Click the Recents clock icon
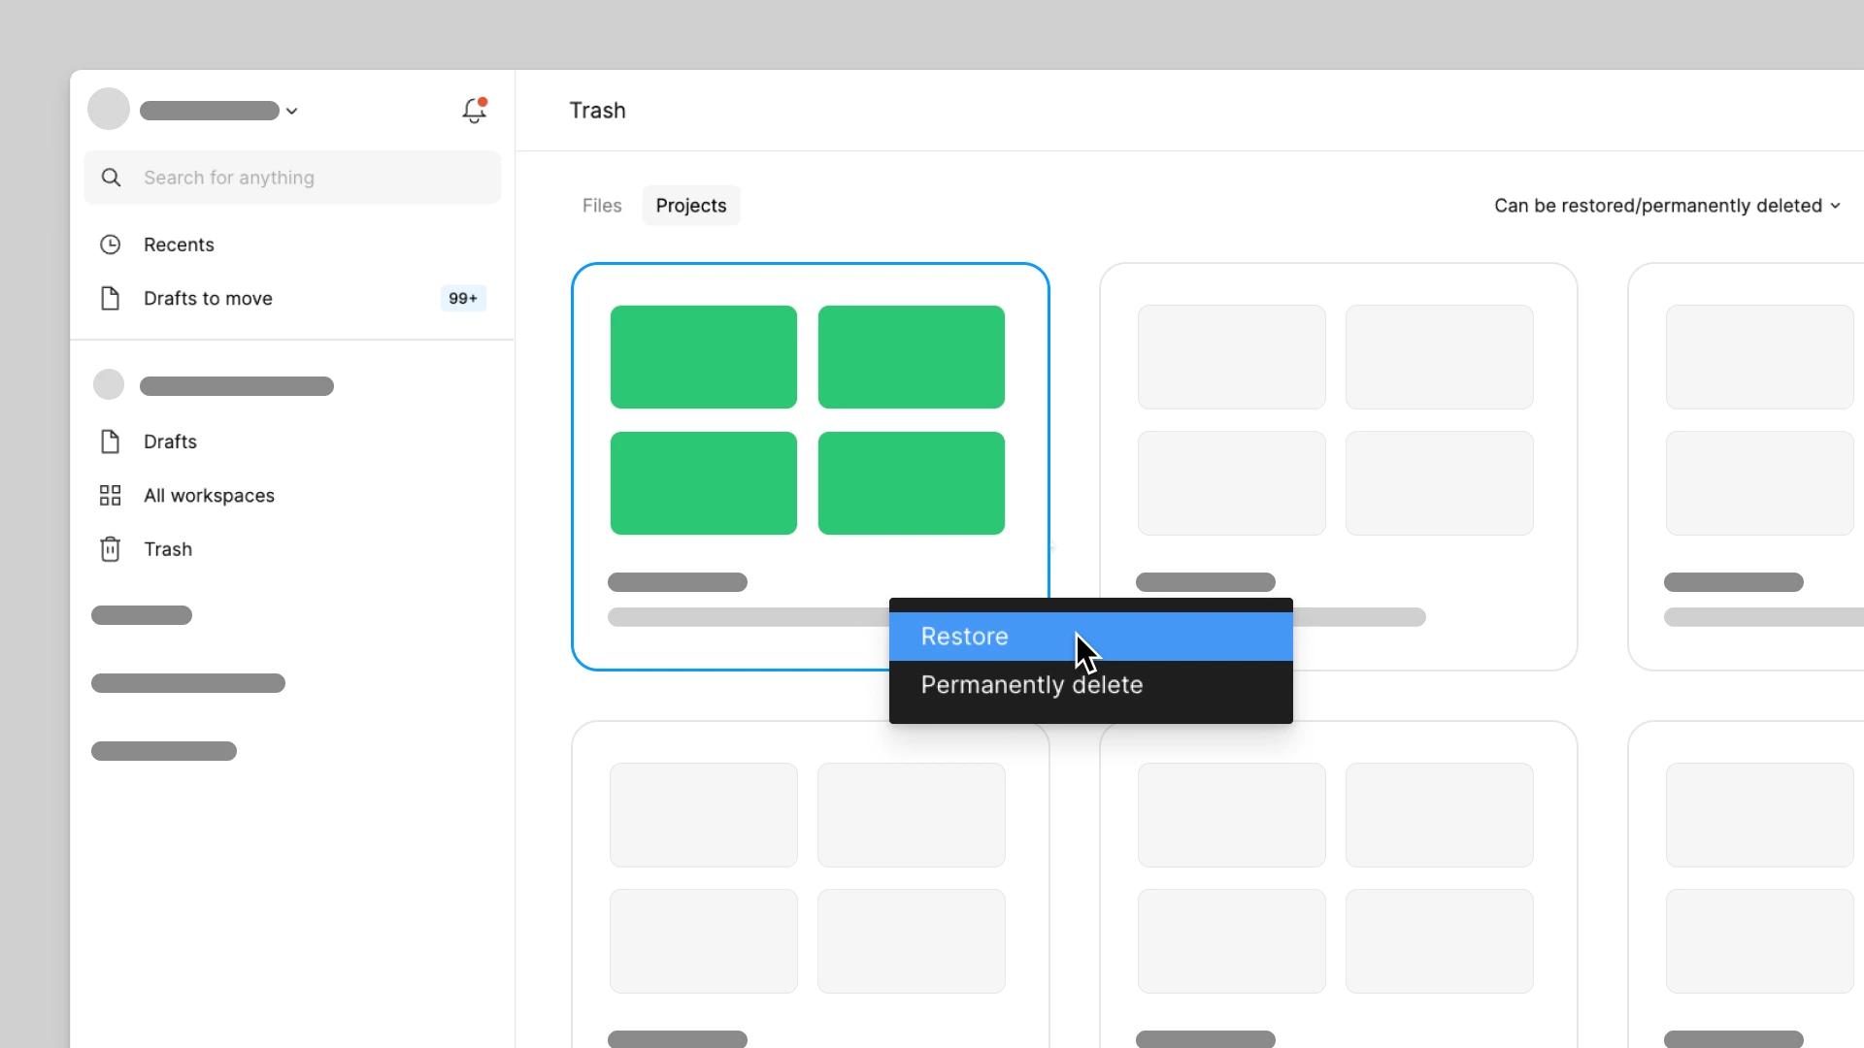The image size is (1864, 1048). tap(111, 245)
